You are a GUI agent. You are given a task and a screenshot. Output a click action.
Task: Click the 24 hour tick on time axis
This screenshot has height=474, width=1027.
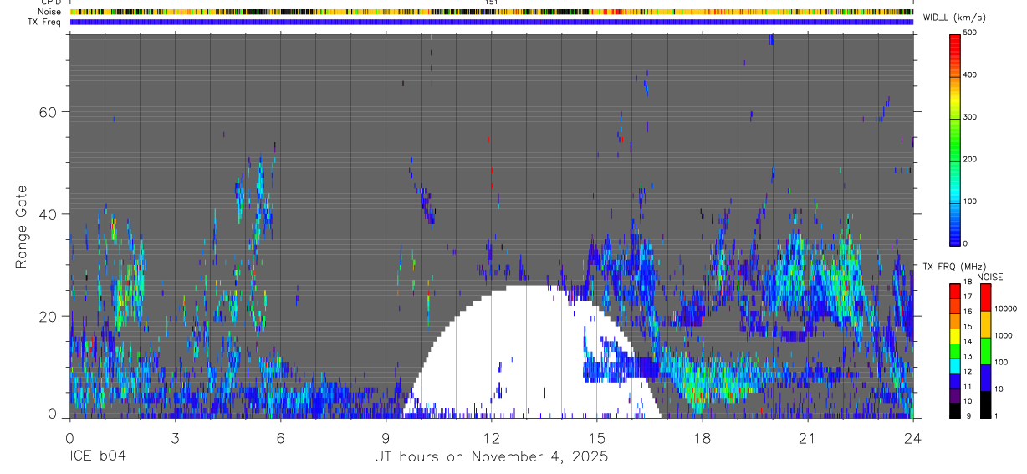(912, 438)
